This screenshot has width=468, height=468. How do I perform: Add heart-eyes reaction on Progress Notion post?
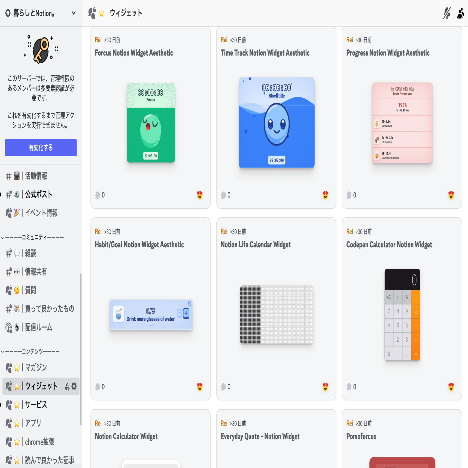click(x=451, y=195)
